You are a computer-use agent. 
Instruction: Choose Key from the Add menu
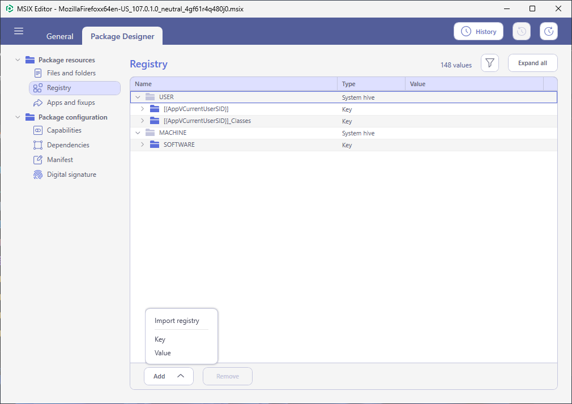point(160,339)
